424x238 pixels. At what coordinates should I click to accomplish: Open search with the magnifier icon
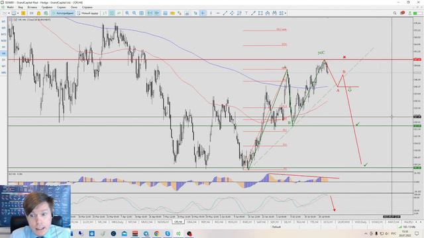point(395,13)
